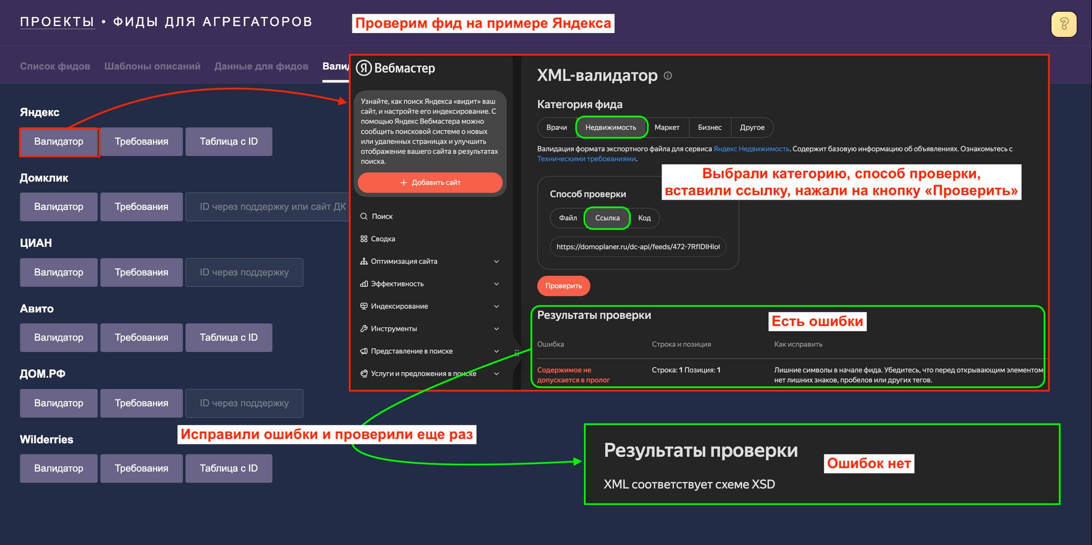Click the info icon beside XML-валидатор

click(668, 75)
